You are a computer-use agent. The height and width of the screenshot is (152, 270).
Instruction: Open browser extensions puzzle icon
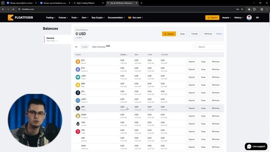pyautogui.click(x=254, y=9)
